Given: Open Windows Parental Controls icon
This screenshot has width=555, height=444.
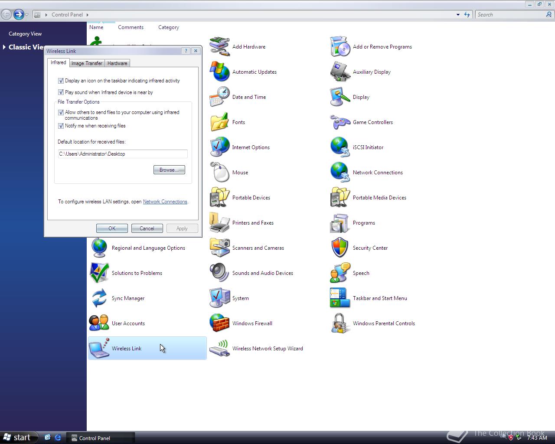Looking at the screenshot, I should click(x=340, y=323).
